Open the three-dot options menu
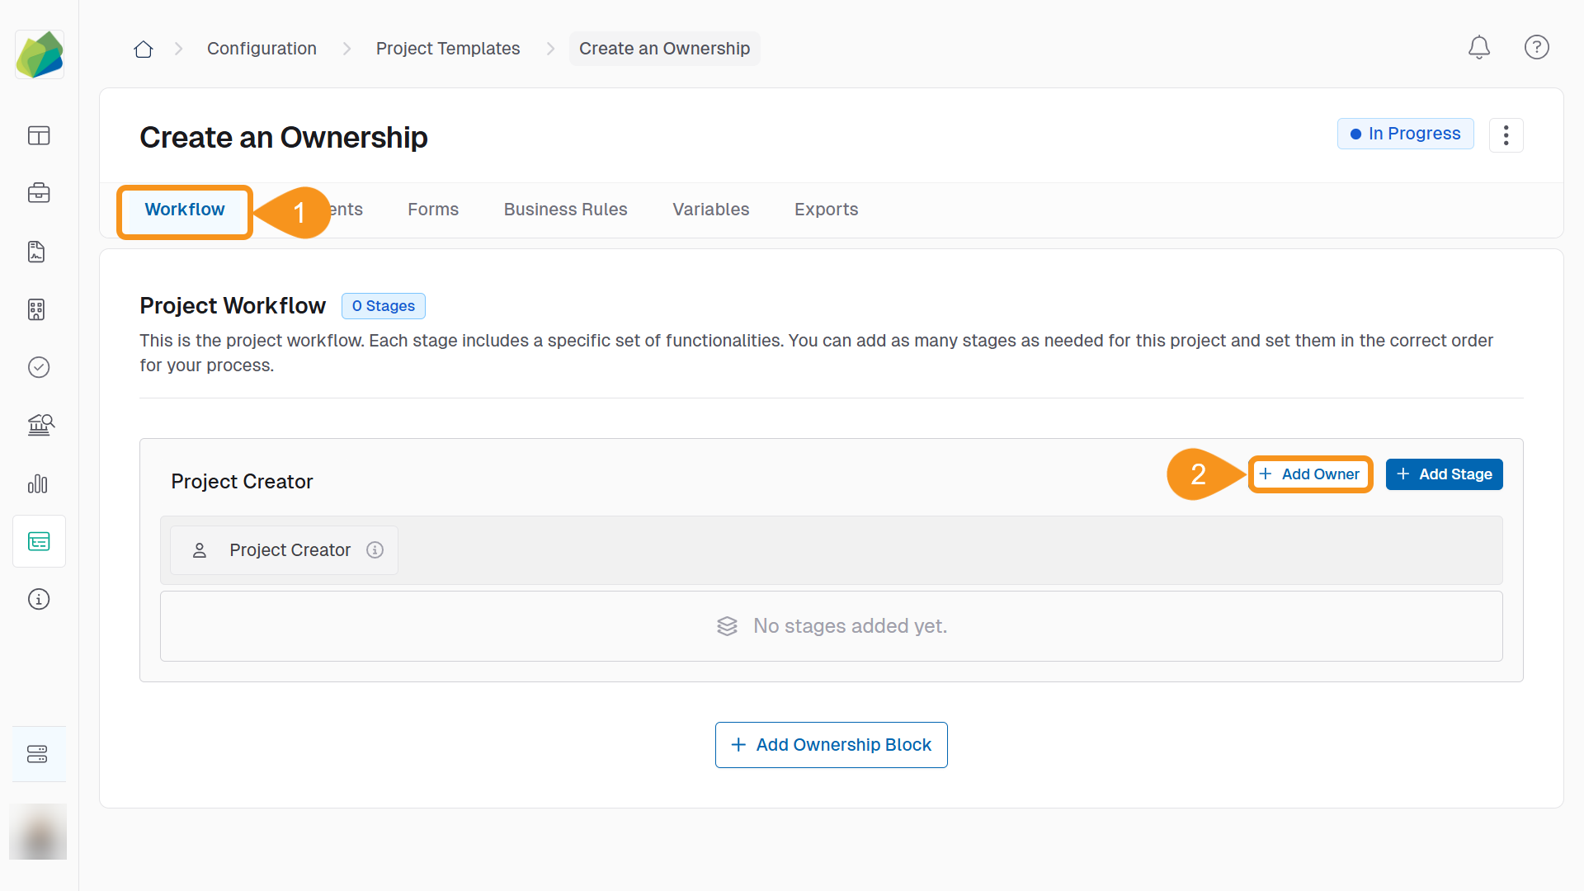Image resolution: width=1584 pixels, height=891 pixels. point(1506,135)
